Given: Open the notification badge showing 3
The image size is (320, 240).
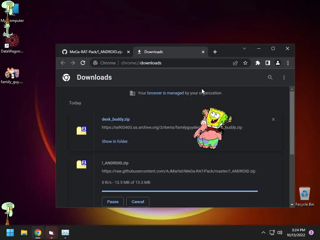Looking at the screenshot, I should pyautogui.click(x=311, y=232).
